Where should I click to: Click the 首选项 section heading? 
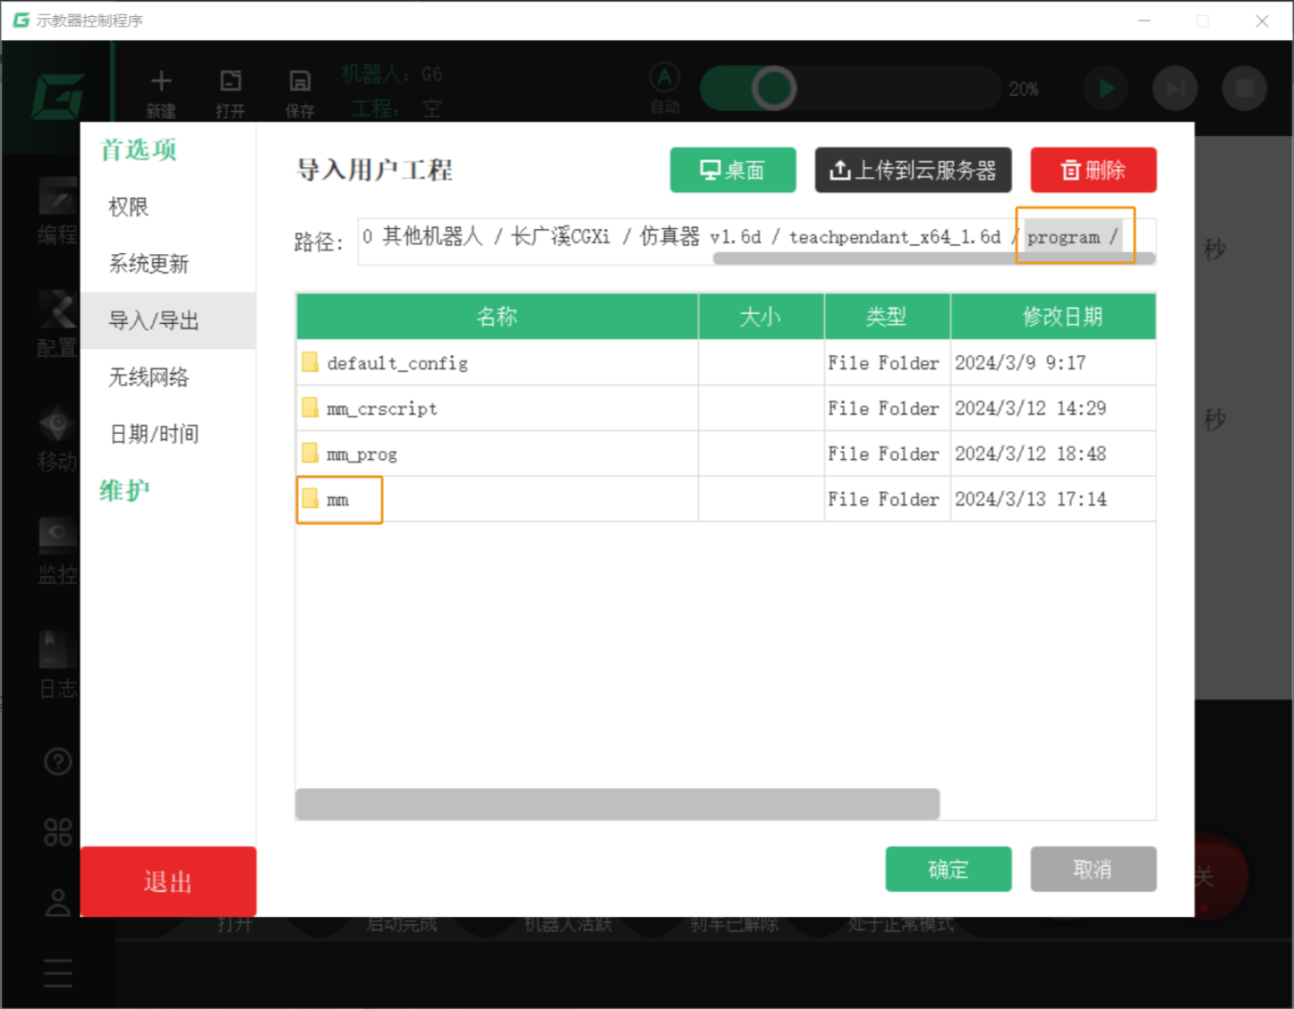139,149
